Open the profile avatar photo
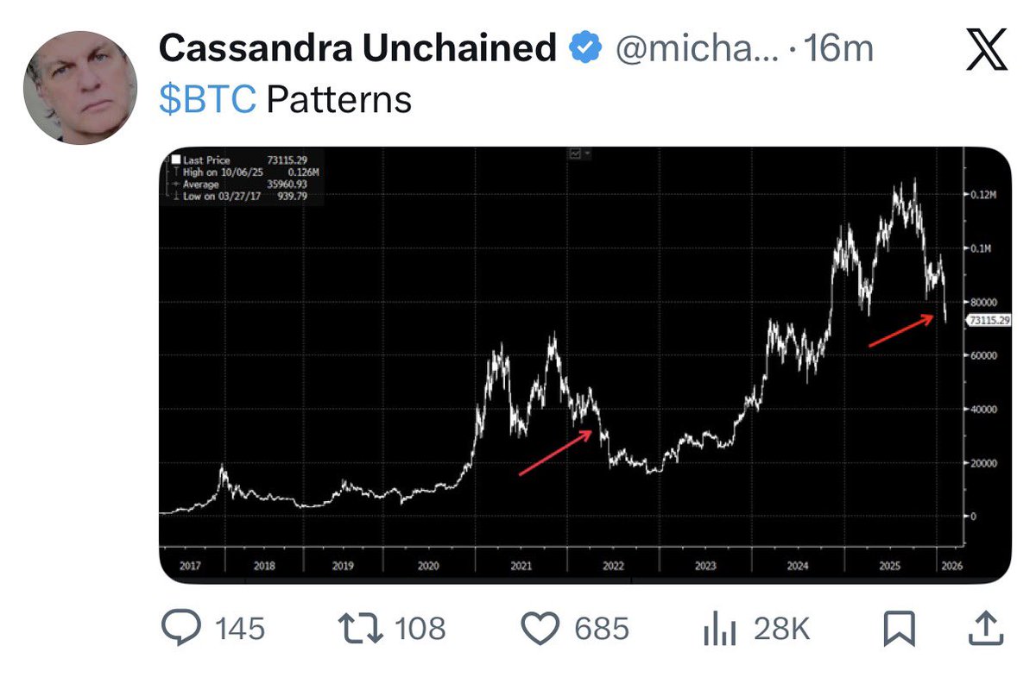The height and width of the screenshot is (677, 1036). click(81, 88)
